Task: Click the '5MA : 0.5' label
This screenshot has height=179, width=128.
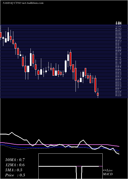Action: (x=14, y=170)
